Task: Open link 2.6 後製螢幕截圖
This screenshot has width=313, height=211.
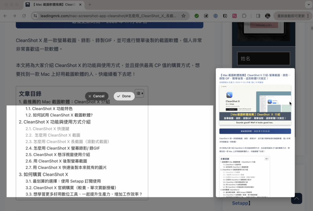Action: click(x=56, y=161)
